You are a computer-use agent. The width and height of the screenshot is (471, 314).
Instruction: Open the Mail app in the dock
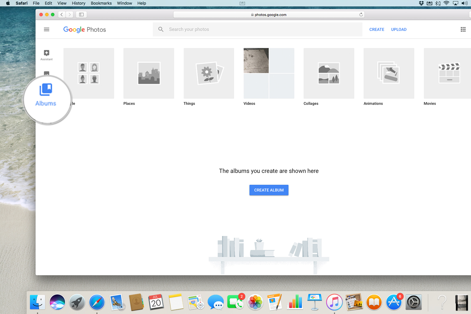pyautogui.click(x=117, y=302)
